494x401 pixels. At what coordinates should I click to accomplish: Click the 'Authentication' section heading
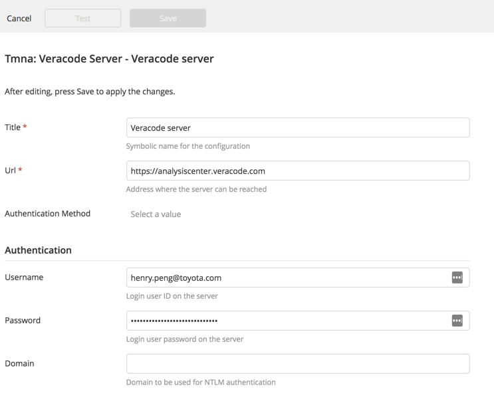(x=38, y=250)
